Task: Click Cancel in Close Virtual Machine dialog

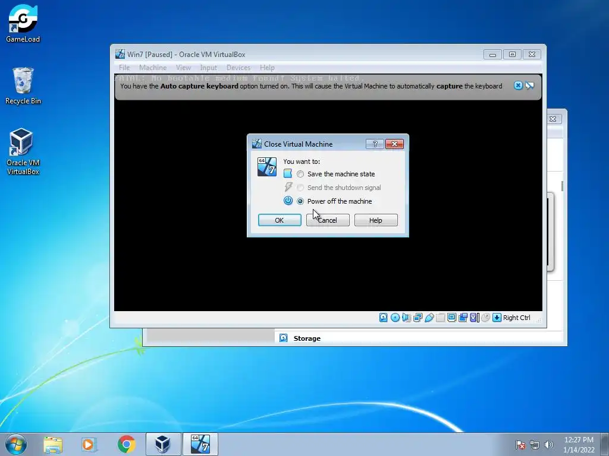Action: (x=328, y=220)
